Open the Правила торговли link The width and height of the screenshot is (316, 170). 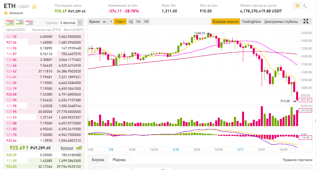pyautogui.click(x=298, y=160)
